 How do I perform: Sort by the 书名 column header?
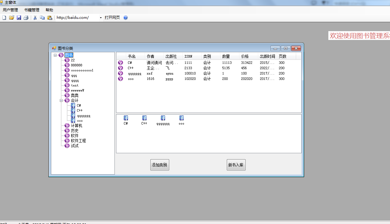(x=136, y=56)
